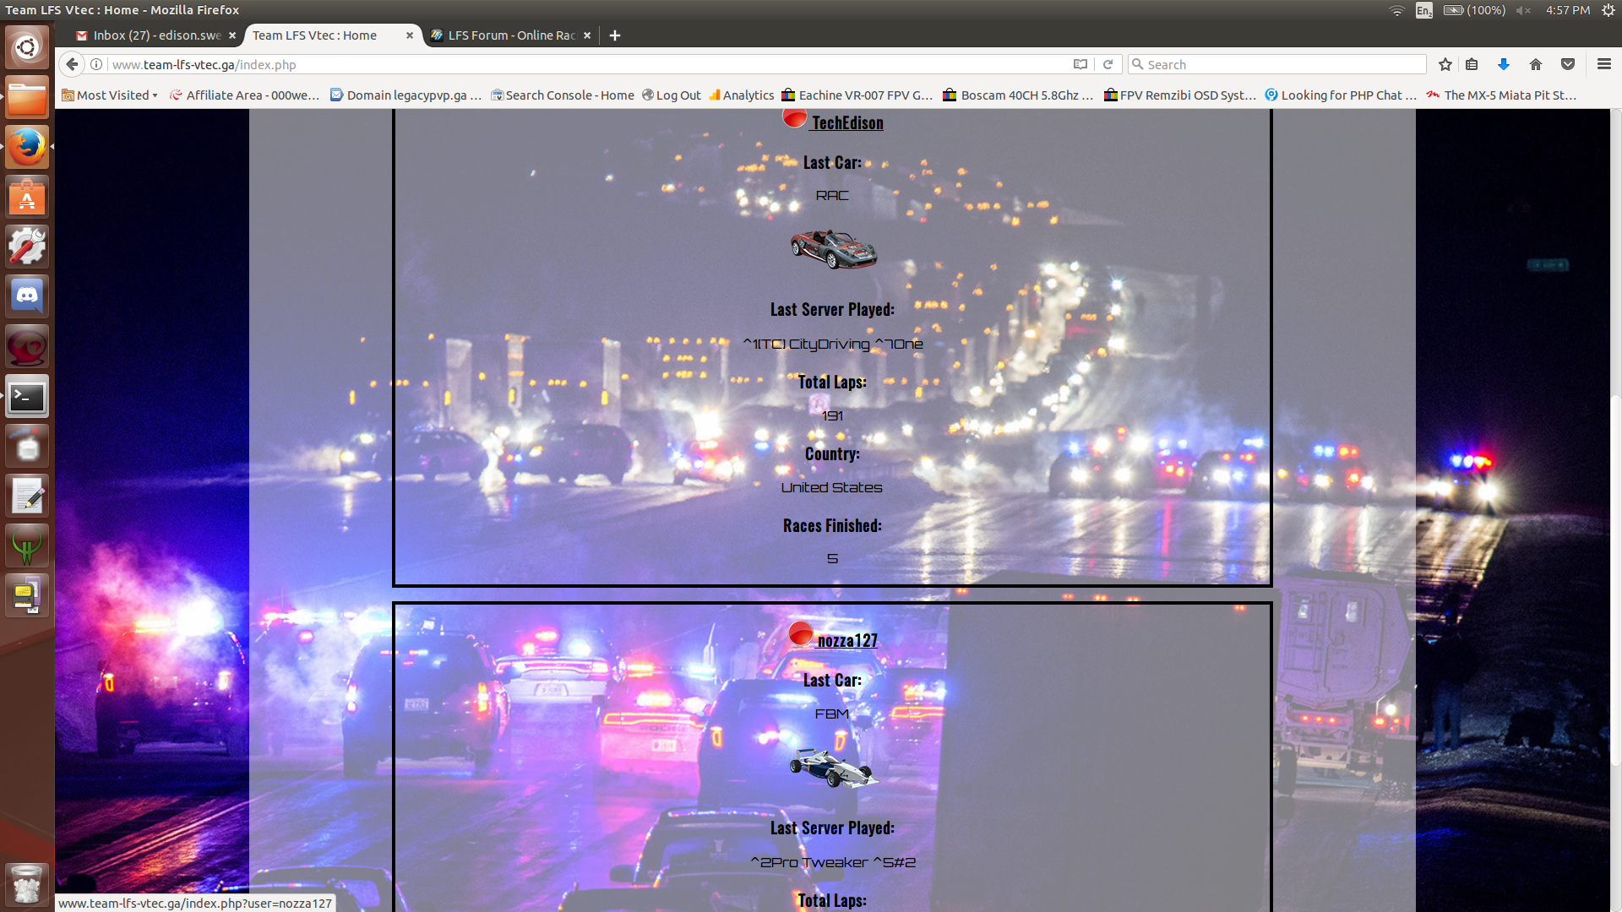Open the Pocket icon in toolbar
This screenshot has width=1622, height=912.
[1568, 64]
